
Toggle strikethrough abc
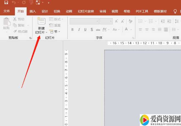coord(98,30)
